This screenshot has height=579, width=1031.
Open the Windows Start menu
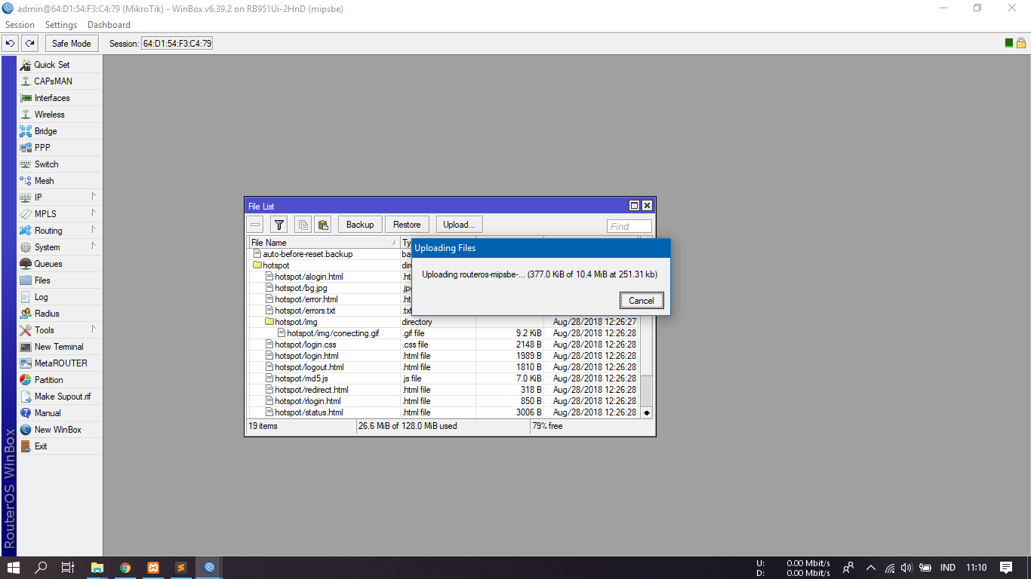[x=14, y=568]
